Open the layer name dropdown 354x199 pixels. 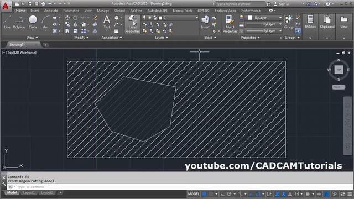point(197,18)
